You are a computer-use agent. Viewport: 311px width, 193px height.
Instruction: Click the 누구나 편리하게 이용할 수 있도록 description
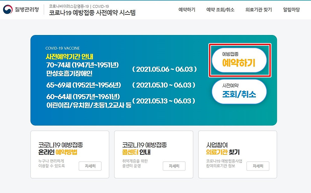[x=51, y=163]
